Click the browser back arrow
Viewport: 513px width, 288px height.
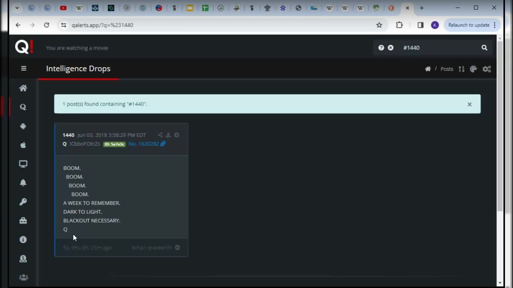[18, 25]
